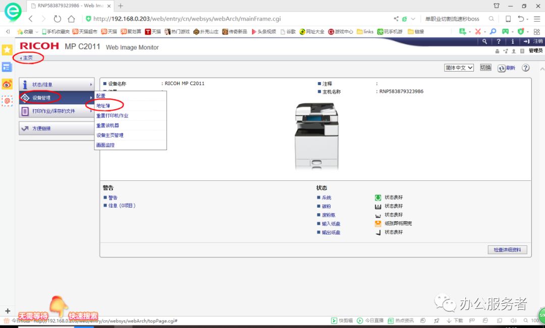Open the 废粉瓶 status link
This screenshot has width=545, height=328.
tap(329, 215)
